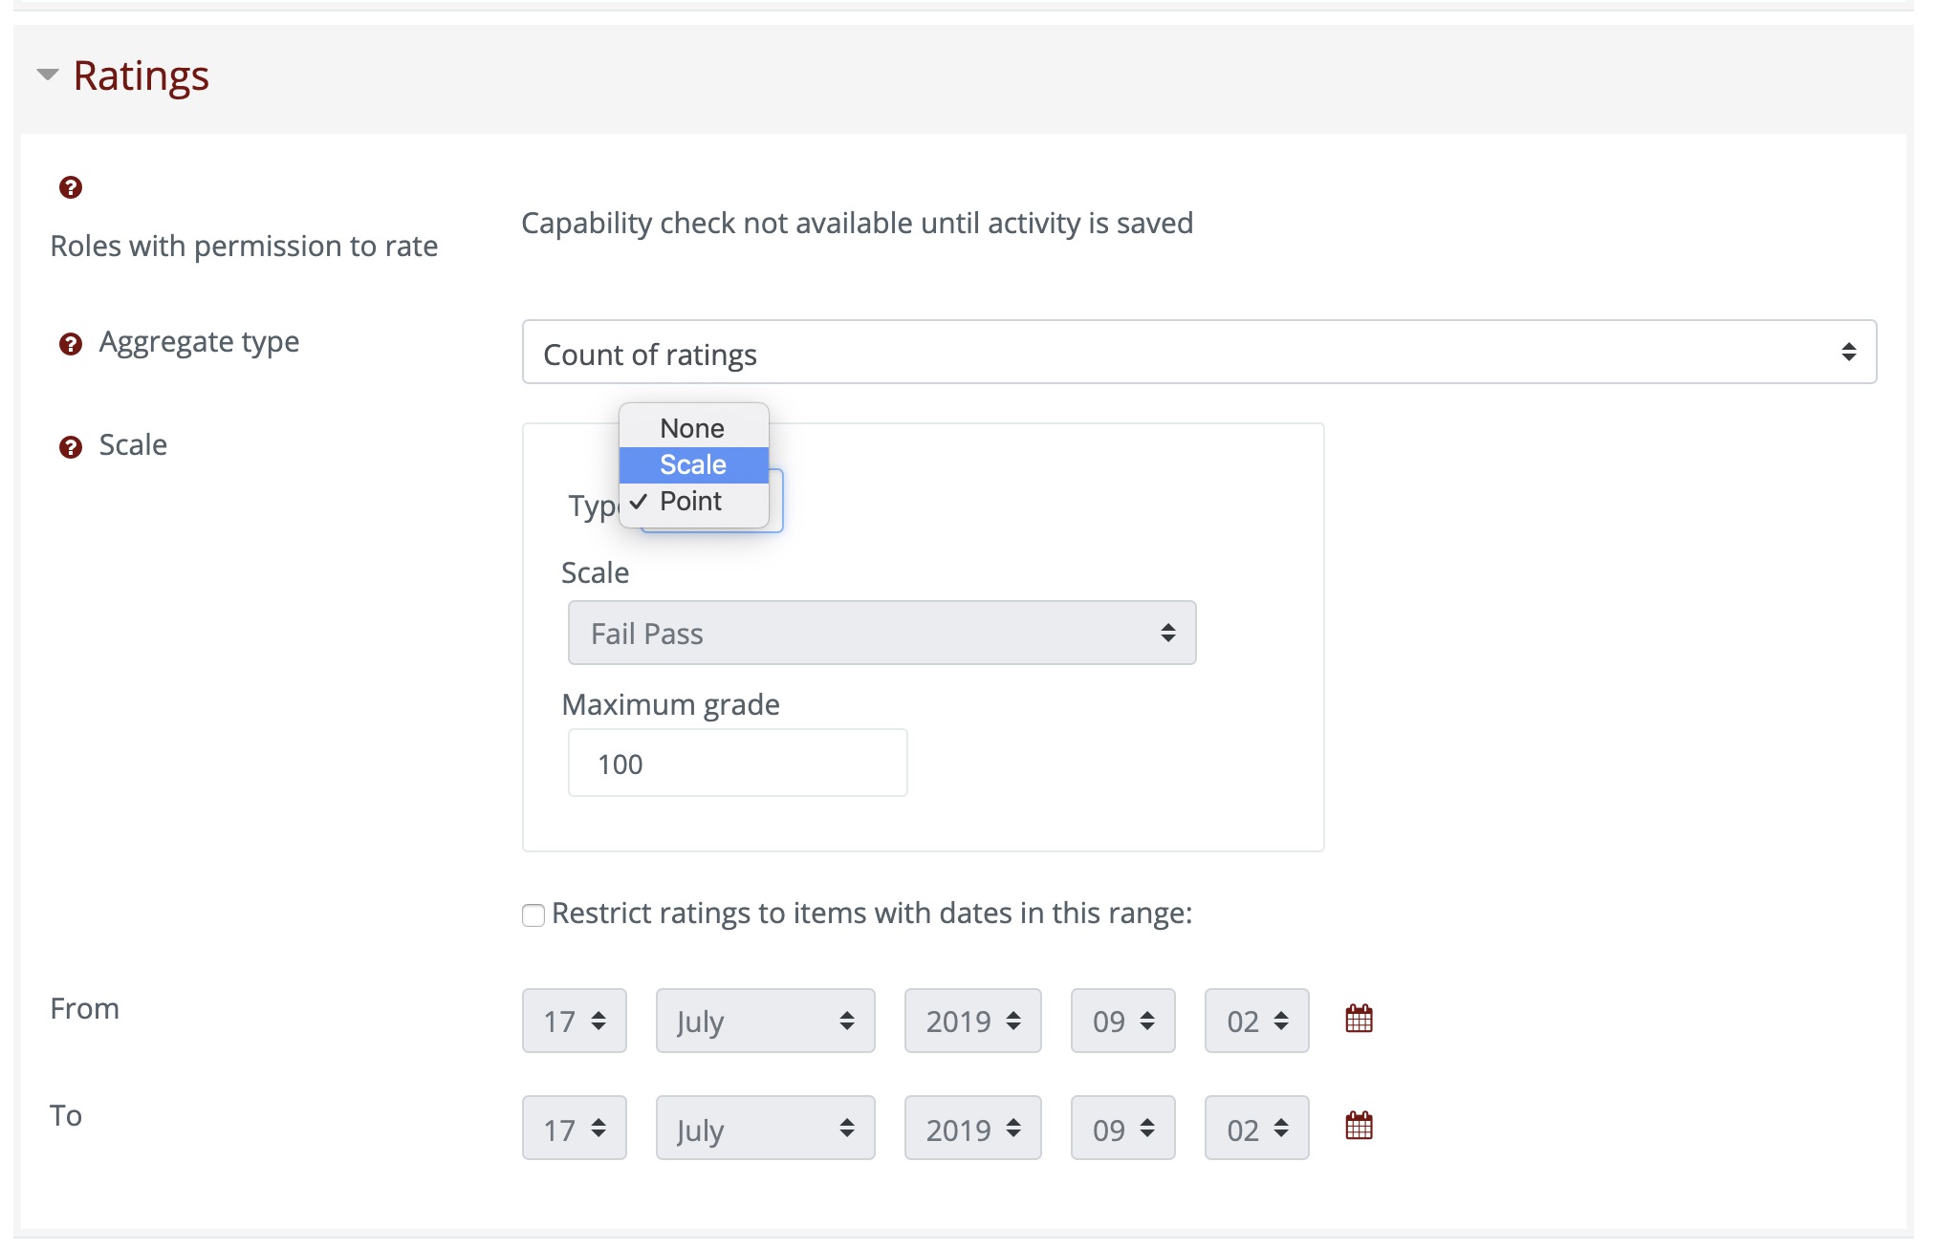Open the From day dropdown
Viewport: 1937px width, 1248px height.
(573, 1021)
